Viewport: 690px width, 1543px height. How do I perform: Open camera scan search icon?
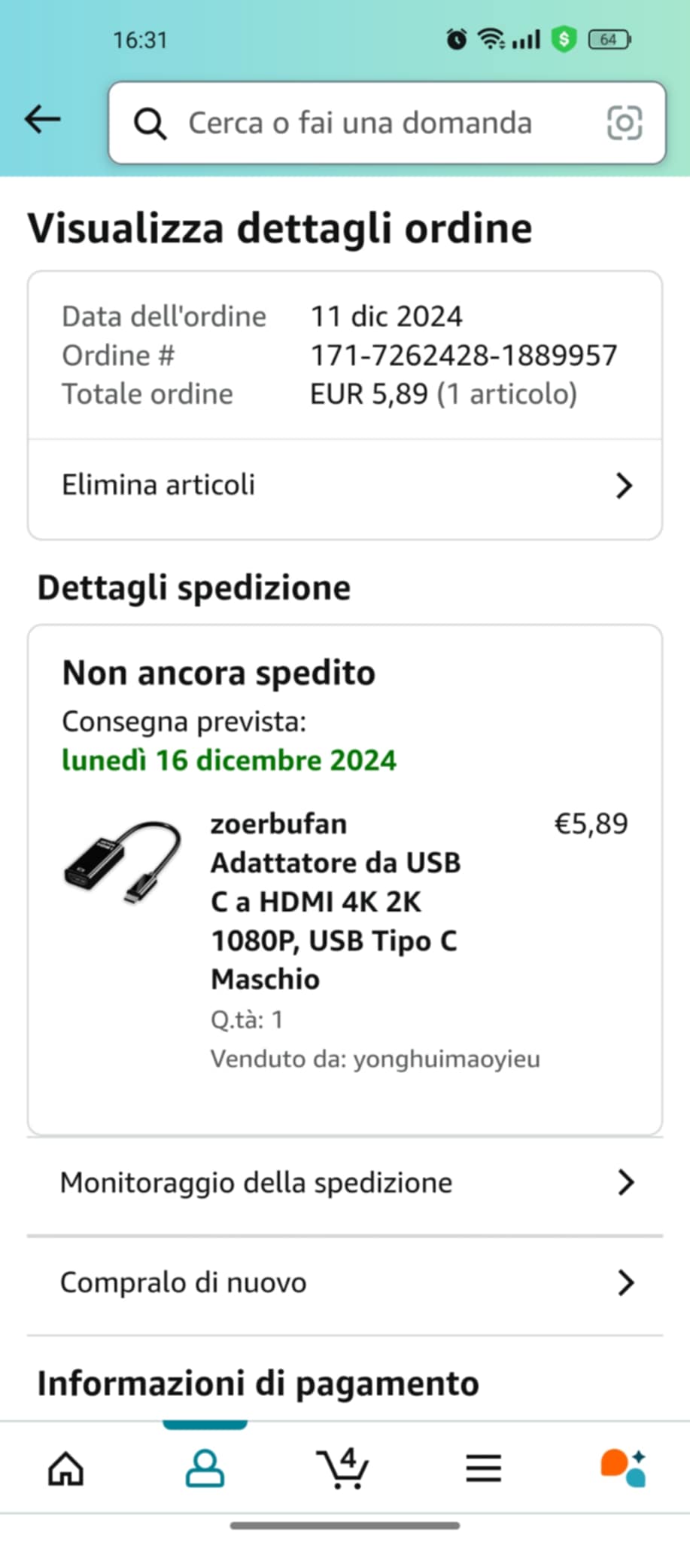tap(625, 123)
